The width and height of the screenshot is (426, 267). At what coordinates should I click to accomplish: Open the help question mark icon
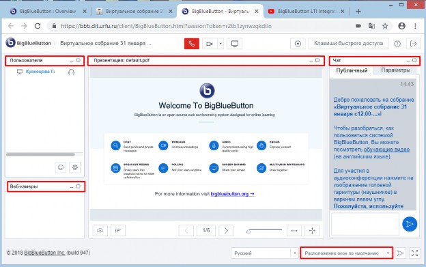[397, 44]
